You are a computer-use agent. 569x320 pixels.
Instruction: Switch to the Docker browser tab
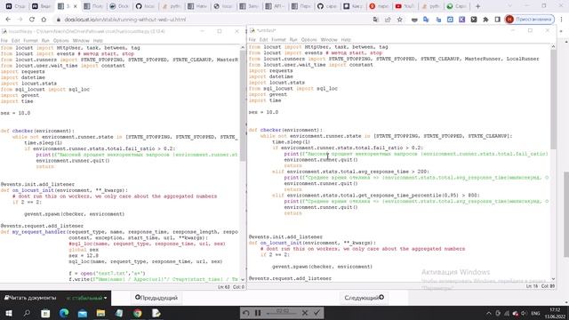[x=119, y=6]
